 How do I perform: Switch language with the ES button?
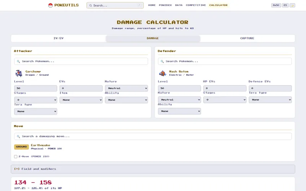(285, 5)
